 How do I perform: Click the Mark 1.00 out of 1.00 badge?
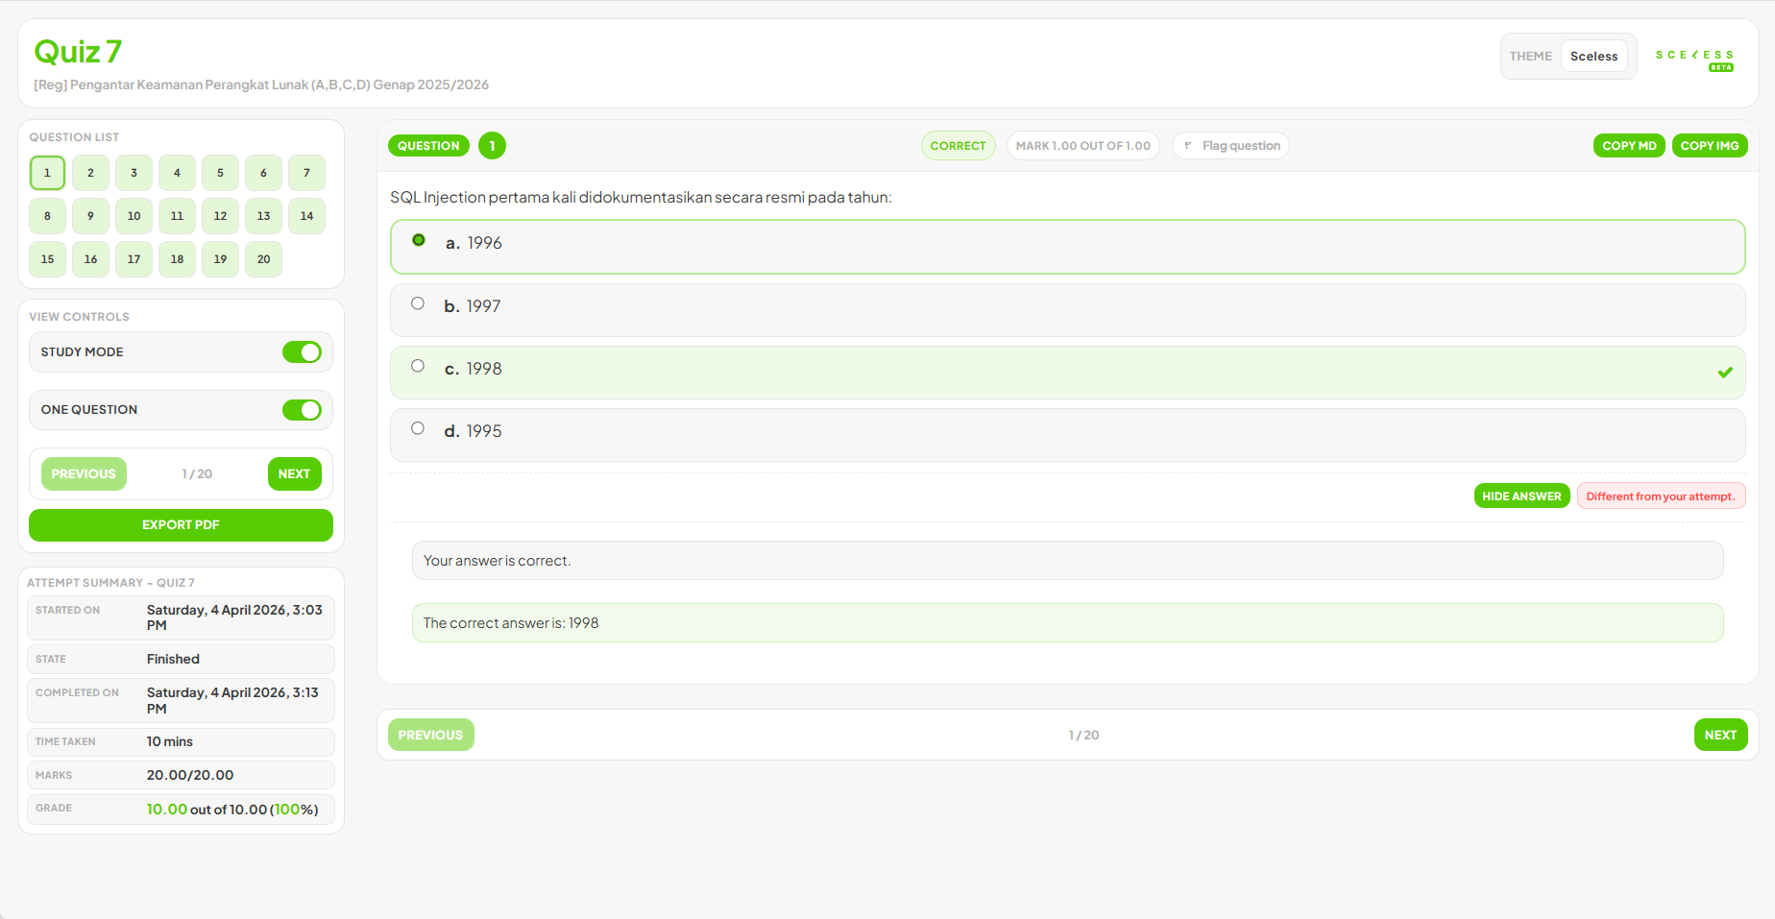(1082, 146)
